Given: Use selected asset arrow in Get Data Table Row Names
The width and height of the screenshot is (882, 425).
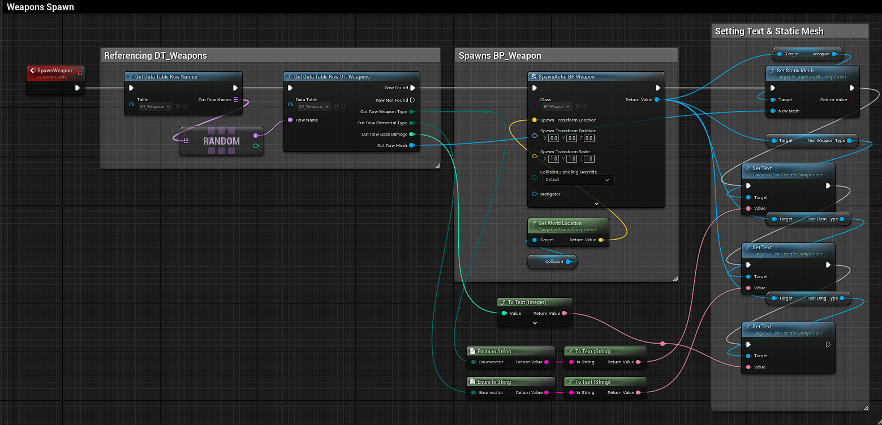Looking at the screenshot, I should coord(178,106).
